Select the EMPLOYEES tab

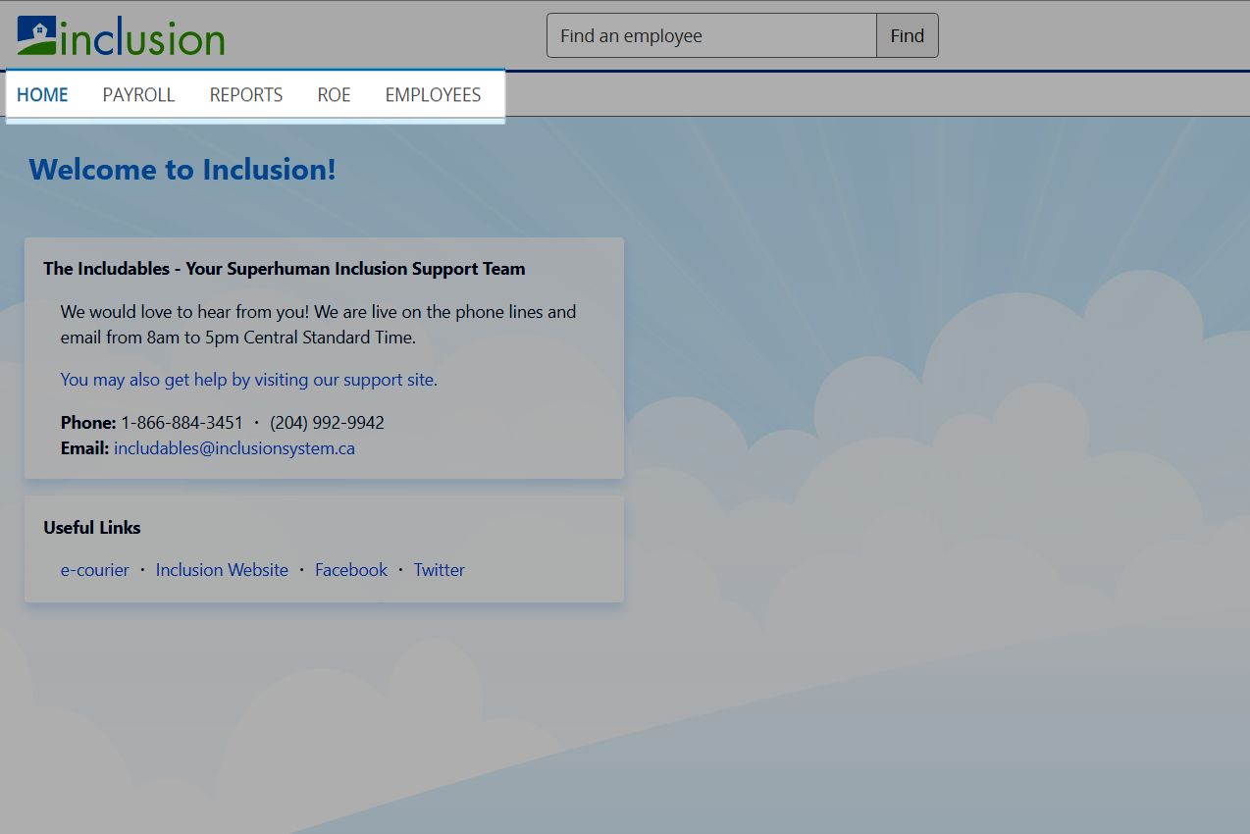pos(433,95)
